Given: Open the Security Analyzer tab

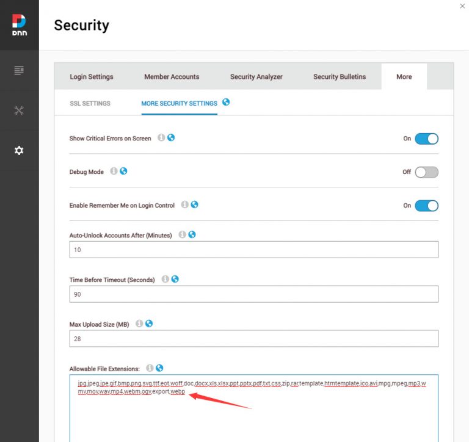Looking at the screenshot, I should click(256, 77).
